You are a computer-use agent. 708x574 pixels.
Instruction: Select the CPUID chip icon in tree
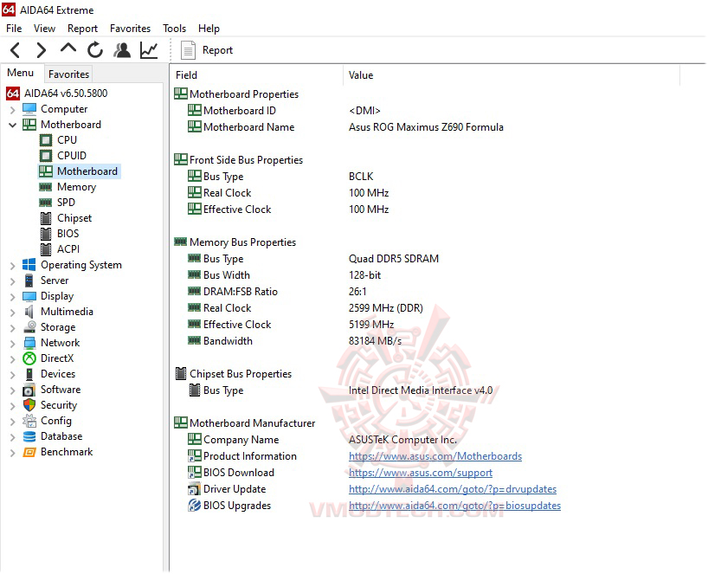pyautogui.click(x=46, y=156)
